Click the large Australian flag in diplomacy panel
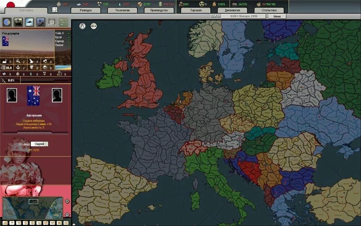361x226 pixels. click(x=33, y=96)
